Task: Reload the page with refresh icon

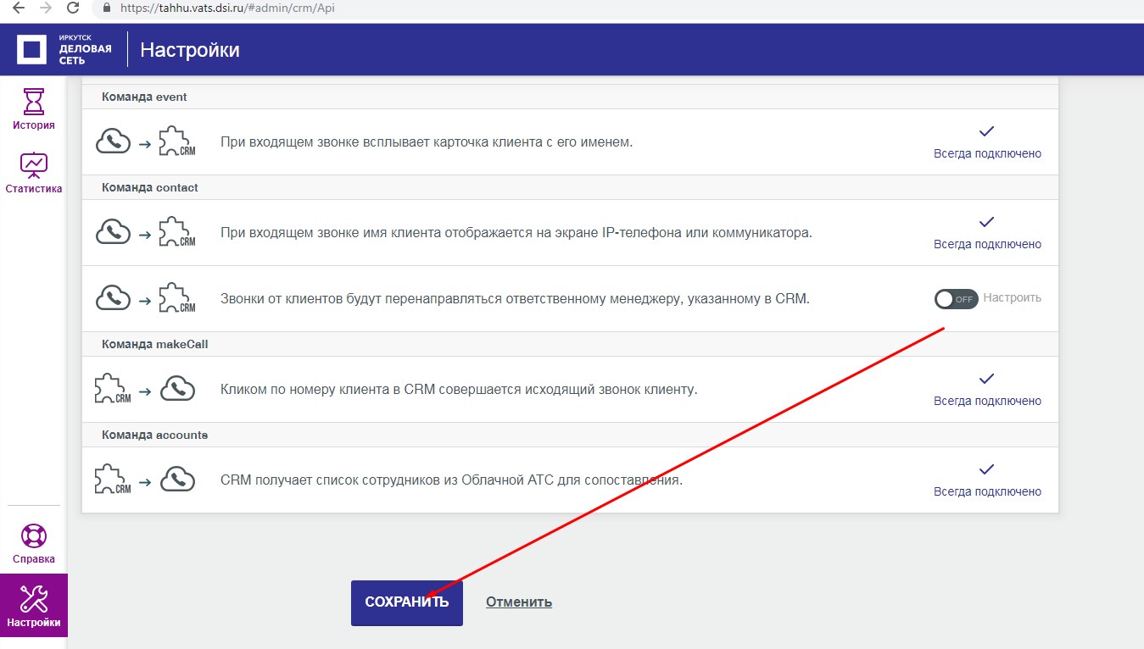Action: [73, 8]
